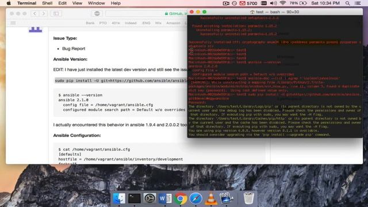Open the Apple menu
The width and height of the screenshot is (368, 207).
pos(9,3)
